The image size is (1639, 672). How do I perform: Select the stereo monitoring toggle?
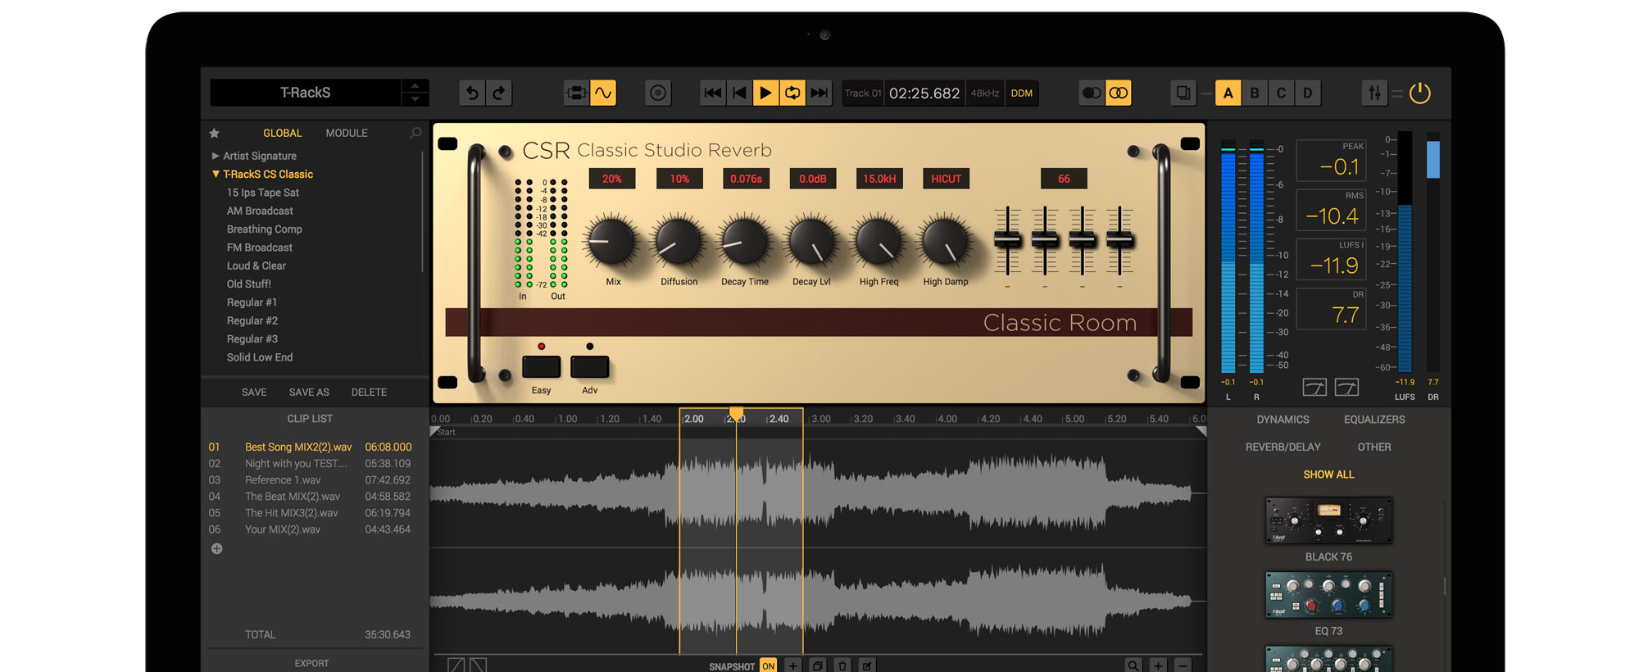coord(1119,93)
